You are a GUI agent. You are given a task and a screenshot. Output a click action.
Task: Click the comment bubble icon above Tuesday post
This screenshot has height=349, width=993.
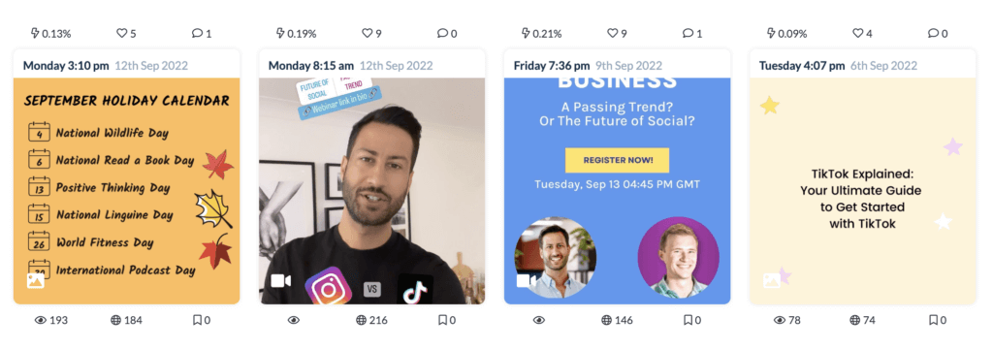[x=933, y=33]
